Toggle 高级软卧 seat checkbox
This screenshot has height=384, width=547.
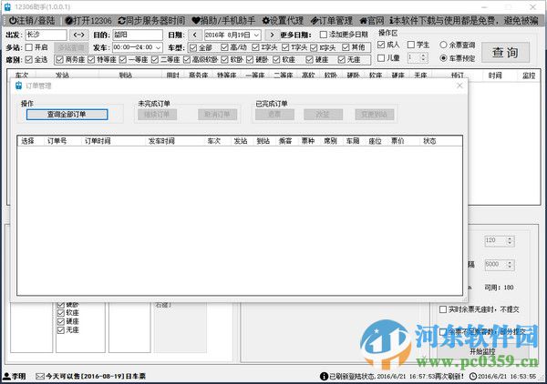coord(187,60)
